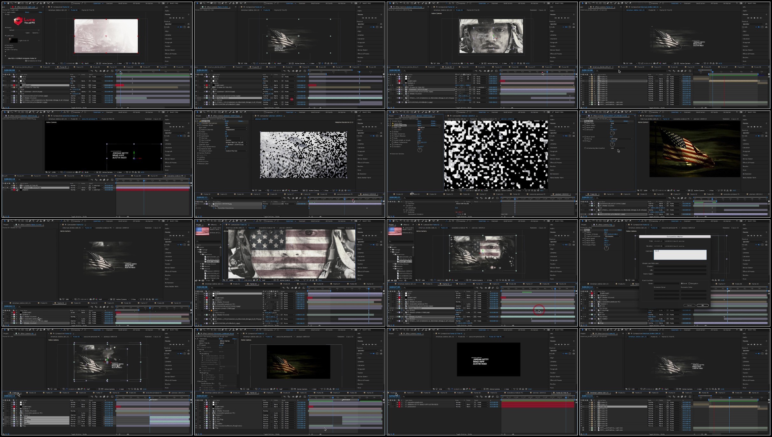The image size is (772, 437).
Task: Toggle the fx icon beside Light Leaks
Action: 5,12
